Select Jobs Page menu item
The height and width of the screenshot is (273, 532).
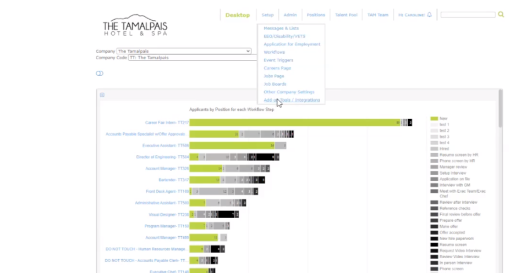tap(274, 76)
